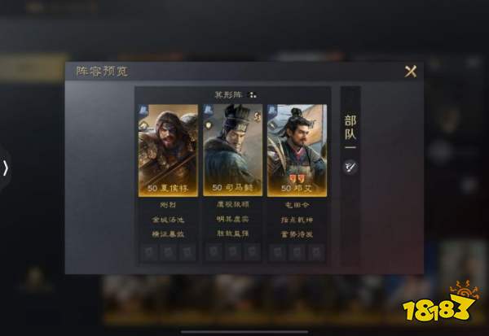Image resolution: width=489 pixels, height=336 pixels.
Task: Select the 箕形阵 formation label
Action: coord(228,94)
